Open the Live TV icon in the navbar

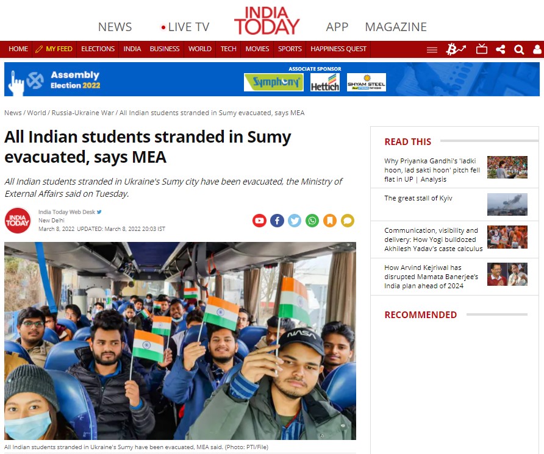(x=482, y=49)
